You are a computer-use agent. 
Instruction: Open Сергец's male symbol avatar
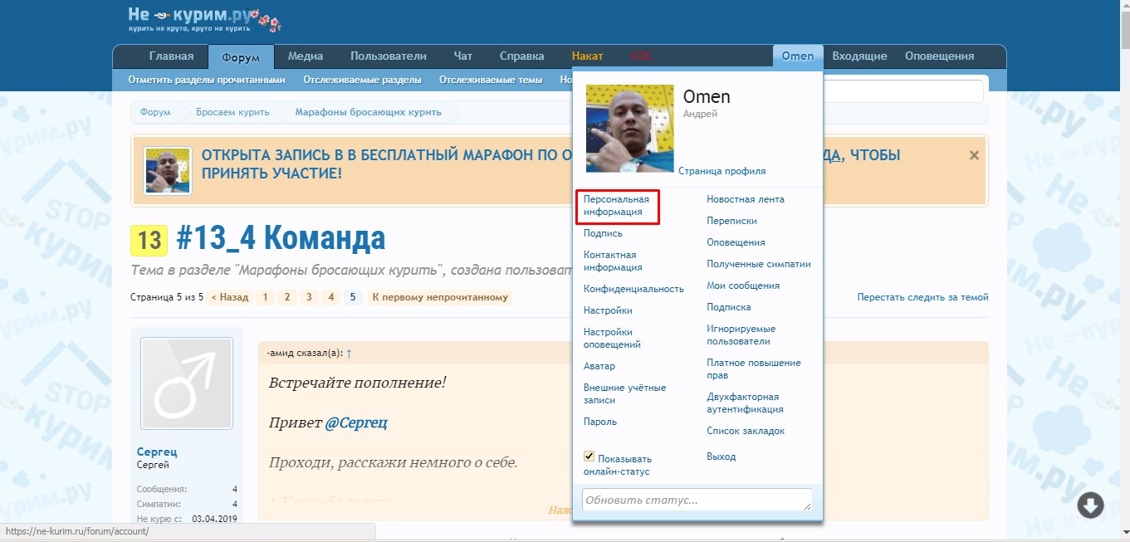point(187,383)
